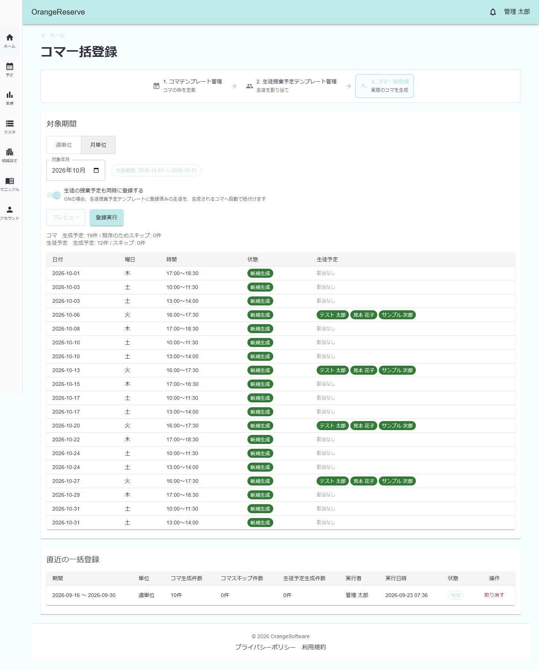Open the マニュアル book sidebar icon

pyautogui.click(x=10, y=181)
